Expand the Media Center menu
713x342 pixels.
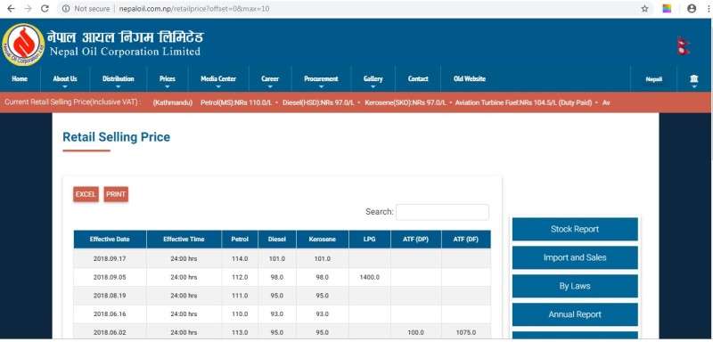(218, 78)
